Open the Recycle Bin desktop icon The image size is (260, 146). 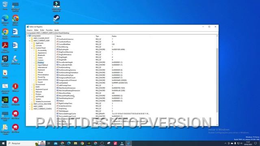[5, 5]
